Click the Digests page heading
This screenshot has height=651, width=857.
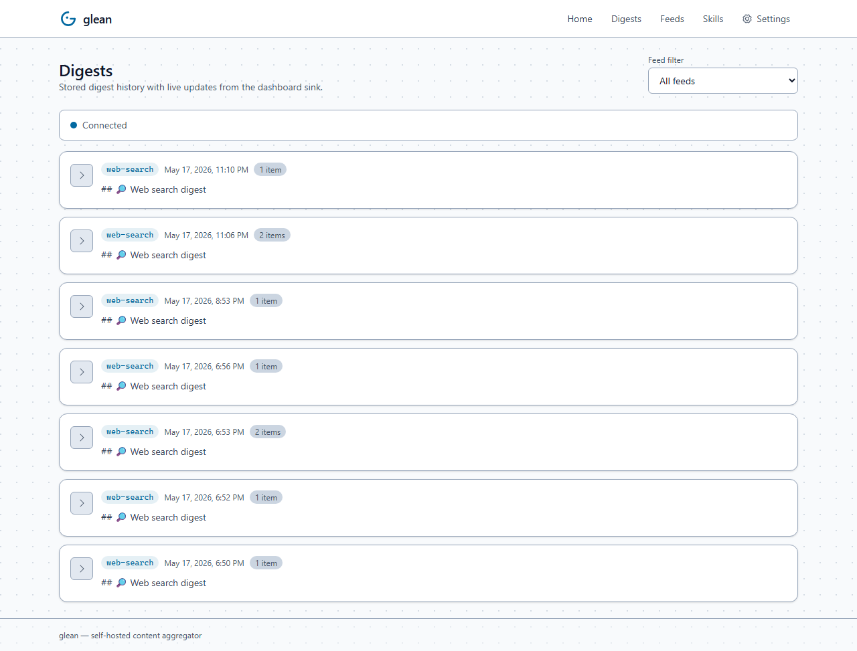click(86, 71)
